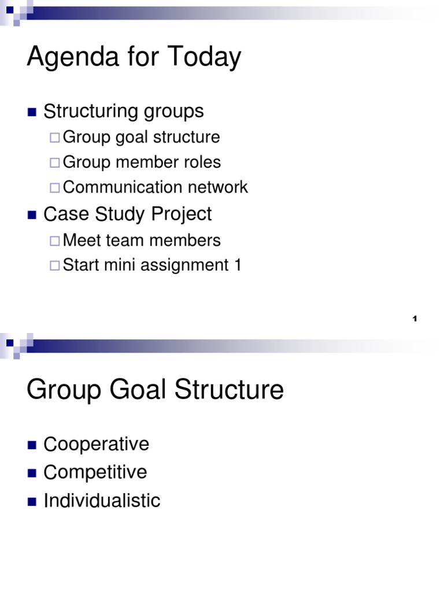Screen dimensions: 444x592
Task: Check the box beside "Start mini assignment 1"
Action: click(54, 266)
